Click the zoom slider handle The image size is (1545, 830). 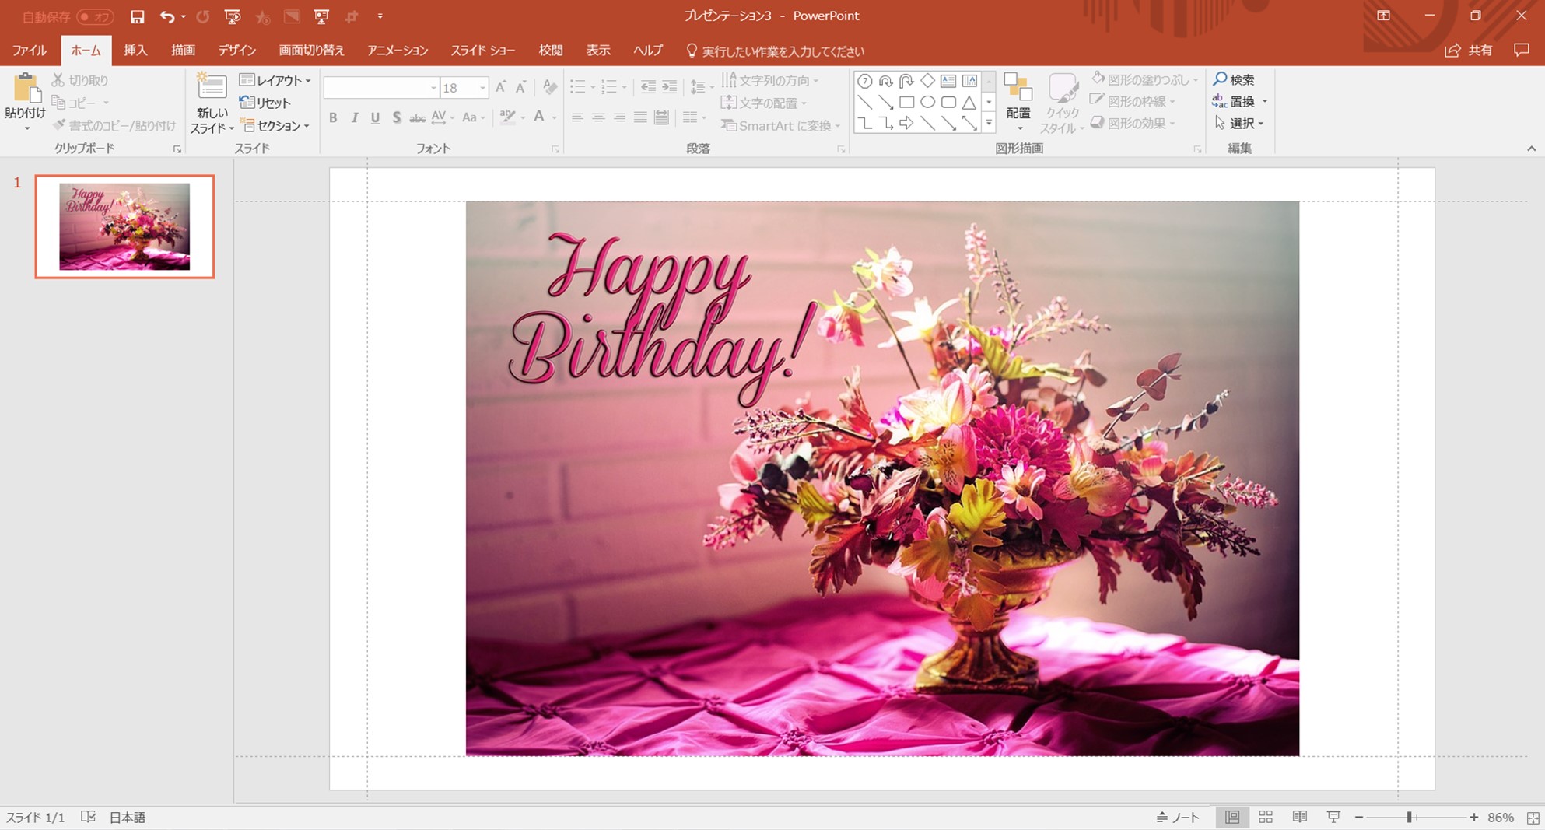1409,818
